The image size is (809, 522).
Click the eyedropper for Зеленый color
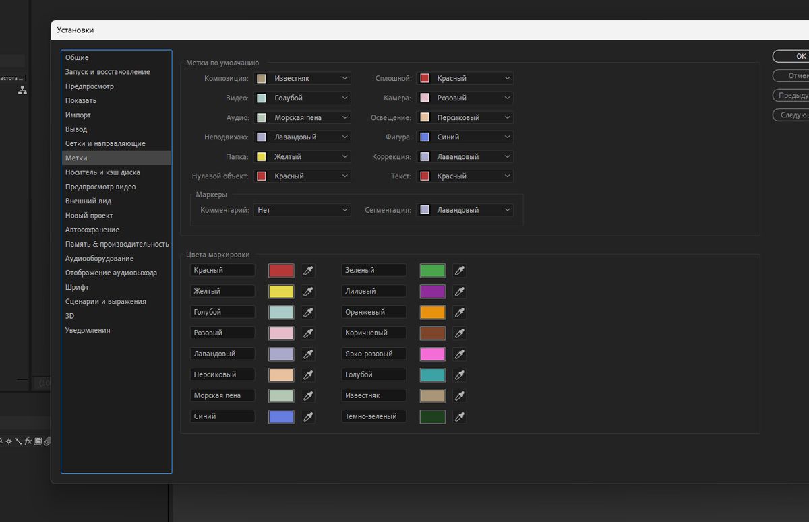(460, 271)
